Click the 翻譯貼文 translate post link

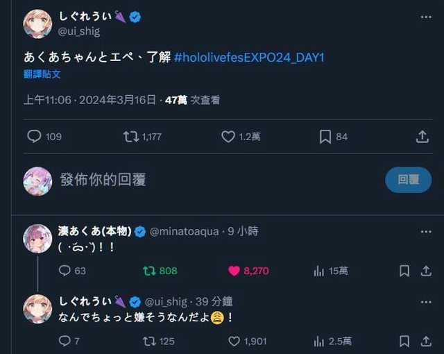coord(42,74)
